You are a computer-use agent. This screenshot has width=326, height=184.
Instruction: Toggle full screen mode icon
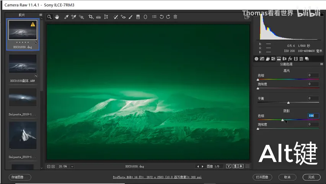[246, 17]
